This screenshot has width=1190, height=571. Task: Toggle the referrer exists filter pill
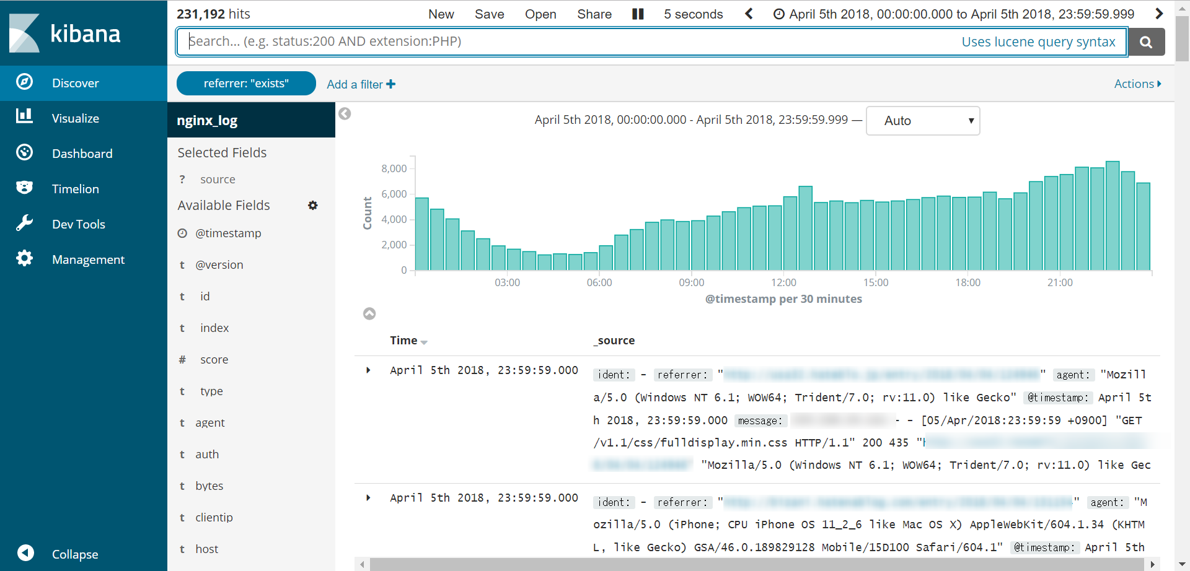(246, 83)
